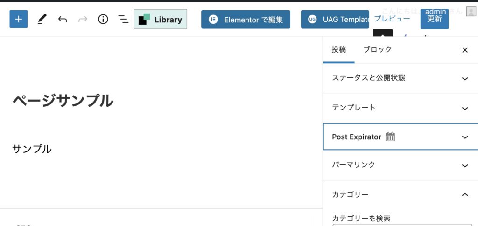Collapse the カテゴリー panel
Screen dimensions: 478x226
pyautogui.click(x=464, y=194)
